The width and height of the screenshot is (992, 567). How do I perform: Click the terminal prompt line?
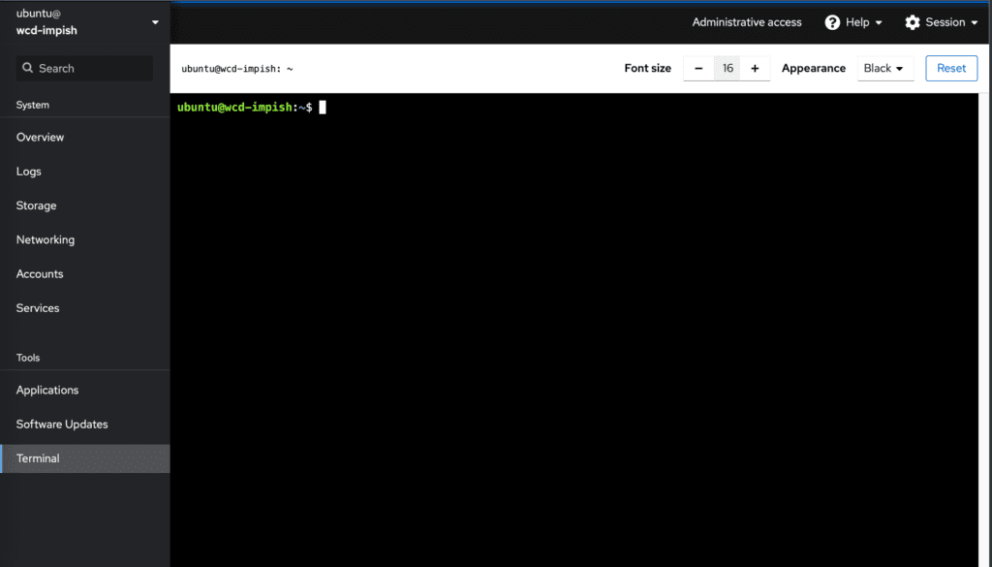252,108
